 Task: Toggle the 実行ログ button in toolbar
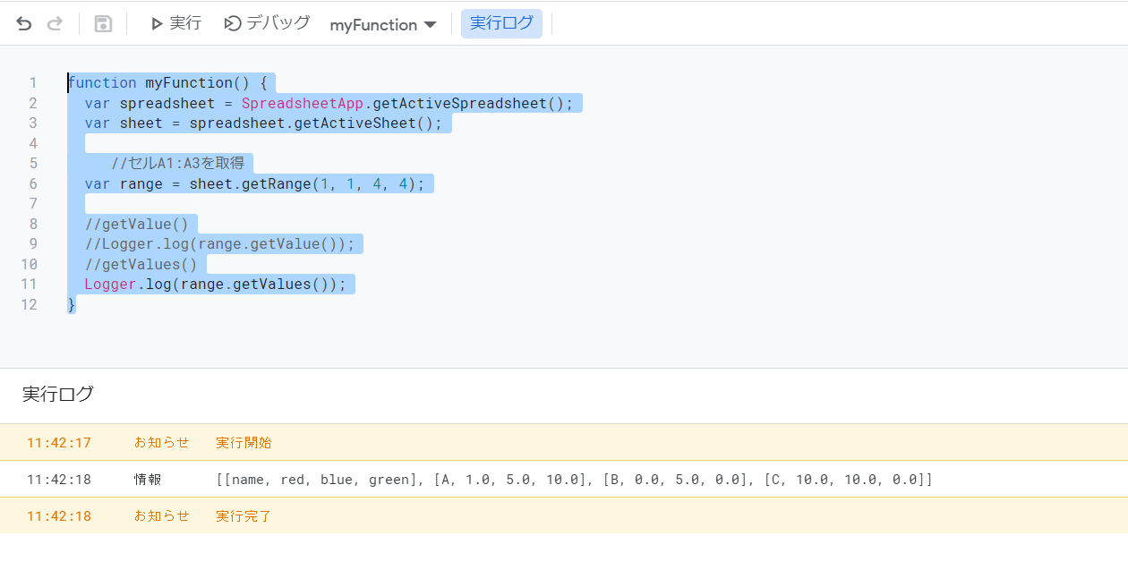coord(501,24)
